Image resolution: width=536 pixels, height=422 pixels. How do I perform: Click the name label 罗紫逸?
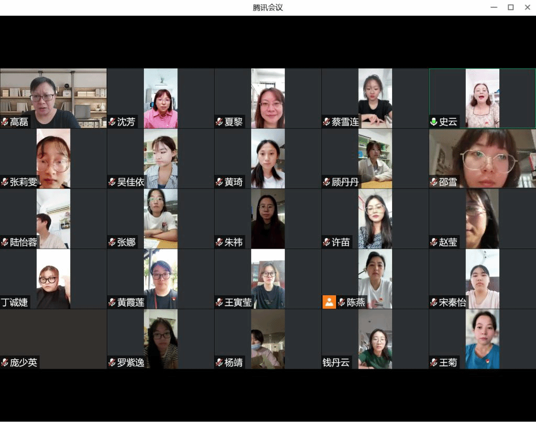[130, 362]
